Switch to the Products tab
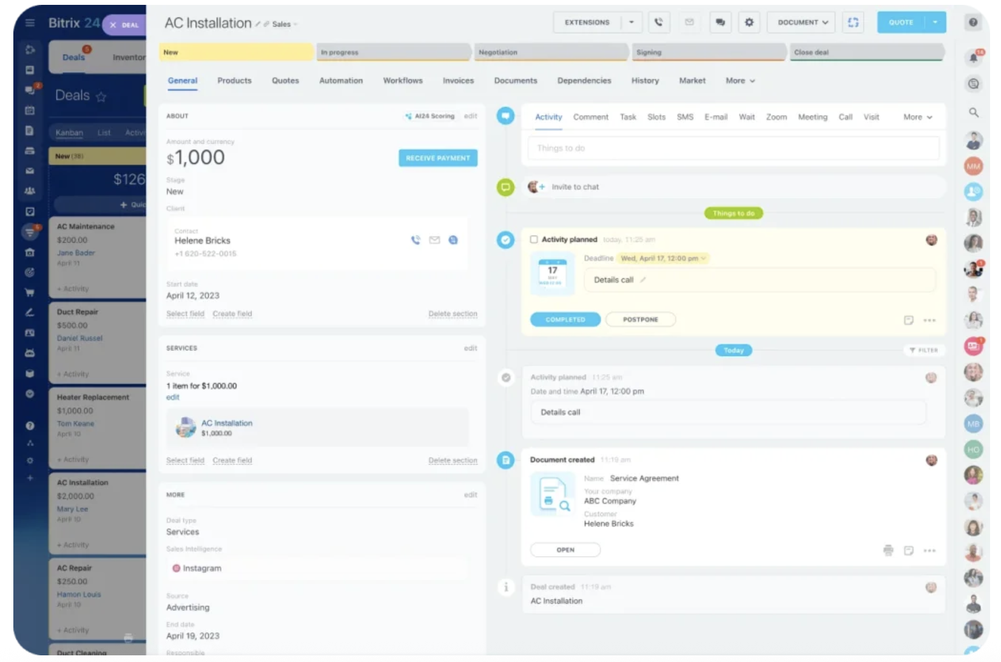Viewport: 1001px width, 662px height. point(234,81)
